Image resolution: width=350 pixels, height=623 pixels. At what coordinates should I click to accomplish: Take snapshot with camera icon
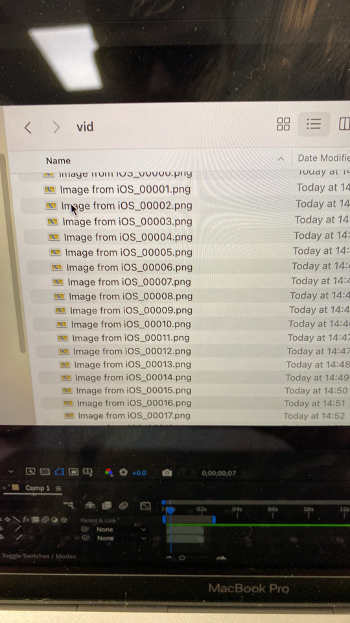(167, 473)
